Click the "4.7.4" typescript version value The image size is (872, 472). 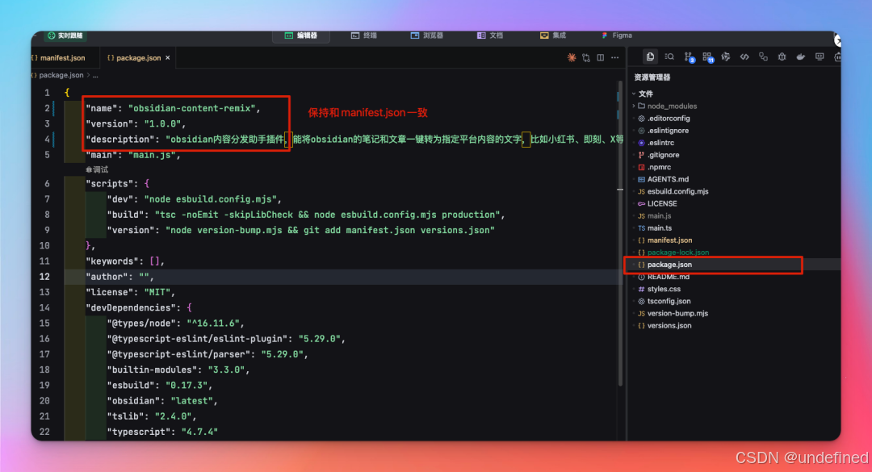pos(199,432)
